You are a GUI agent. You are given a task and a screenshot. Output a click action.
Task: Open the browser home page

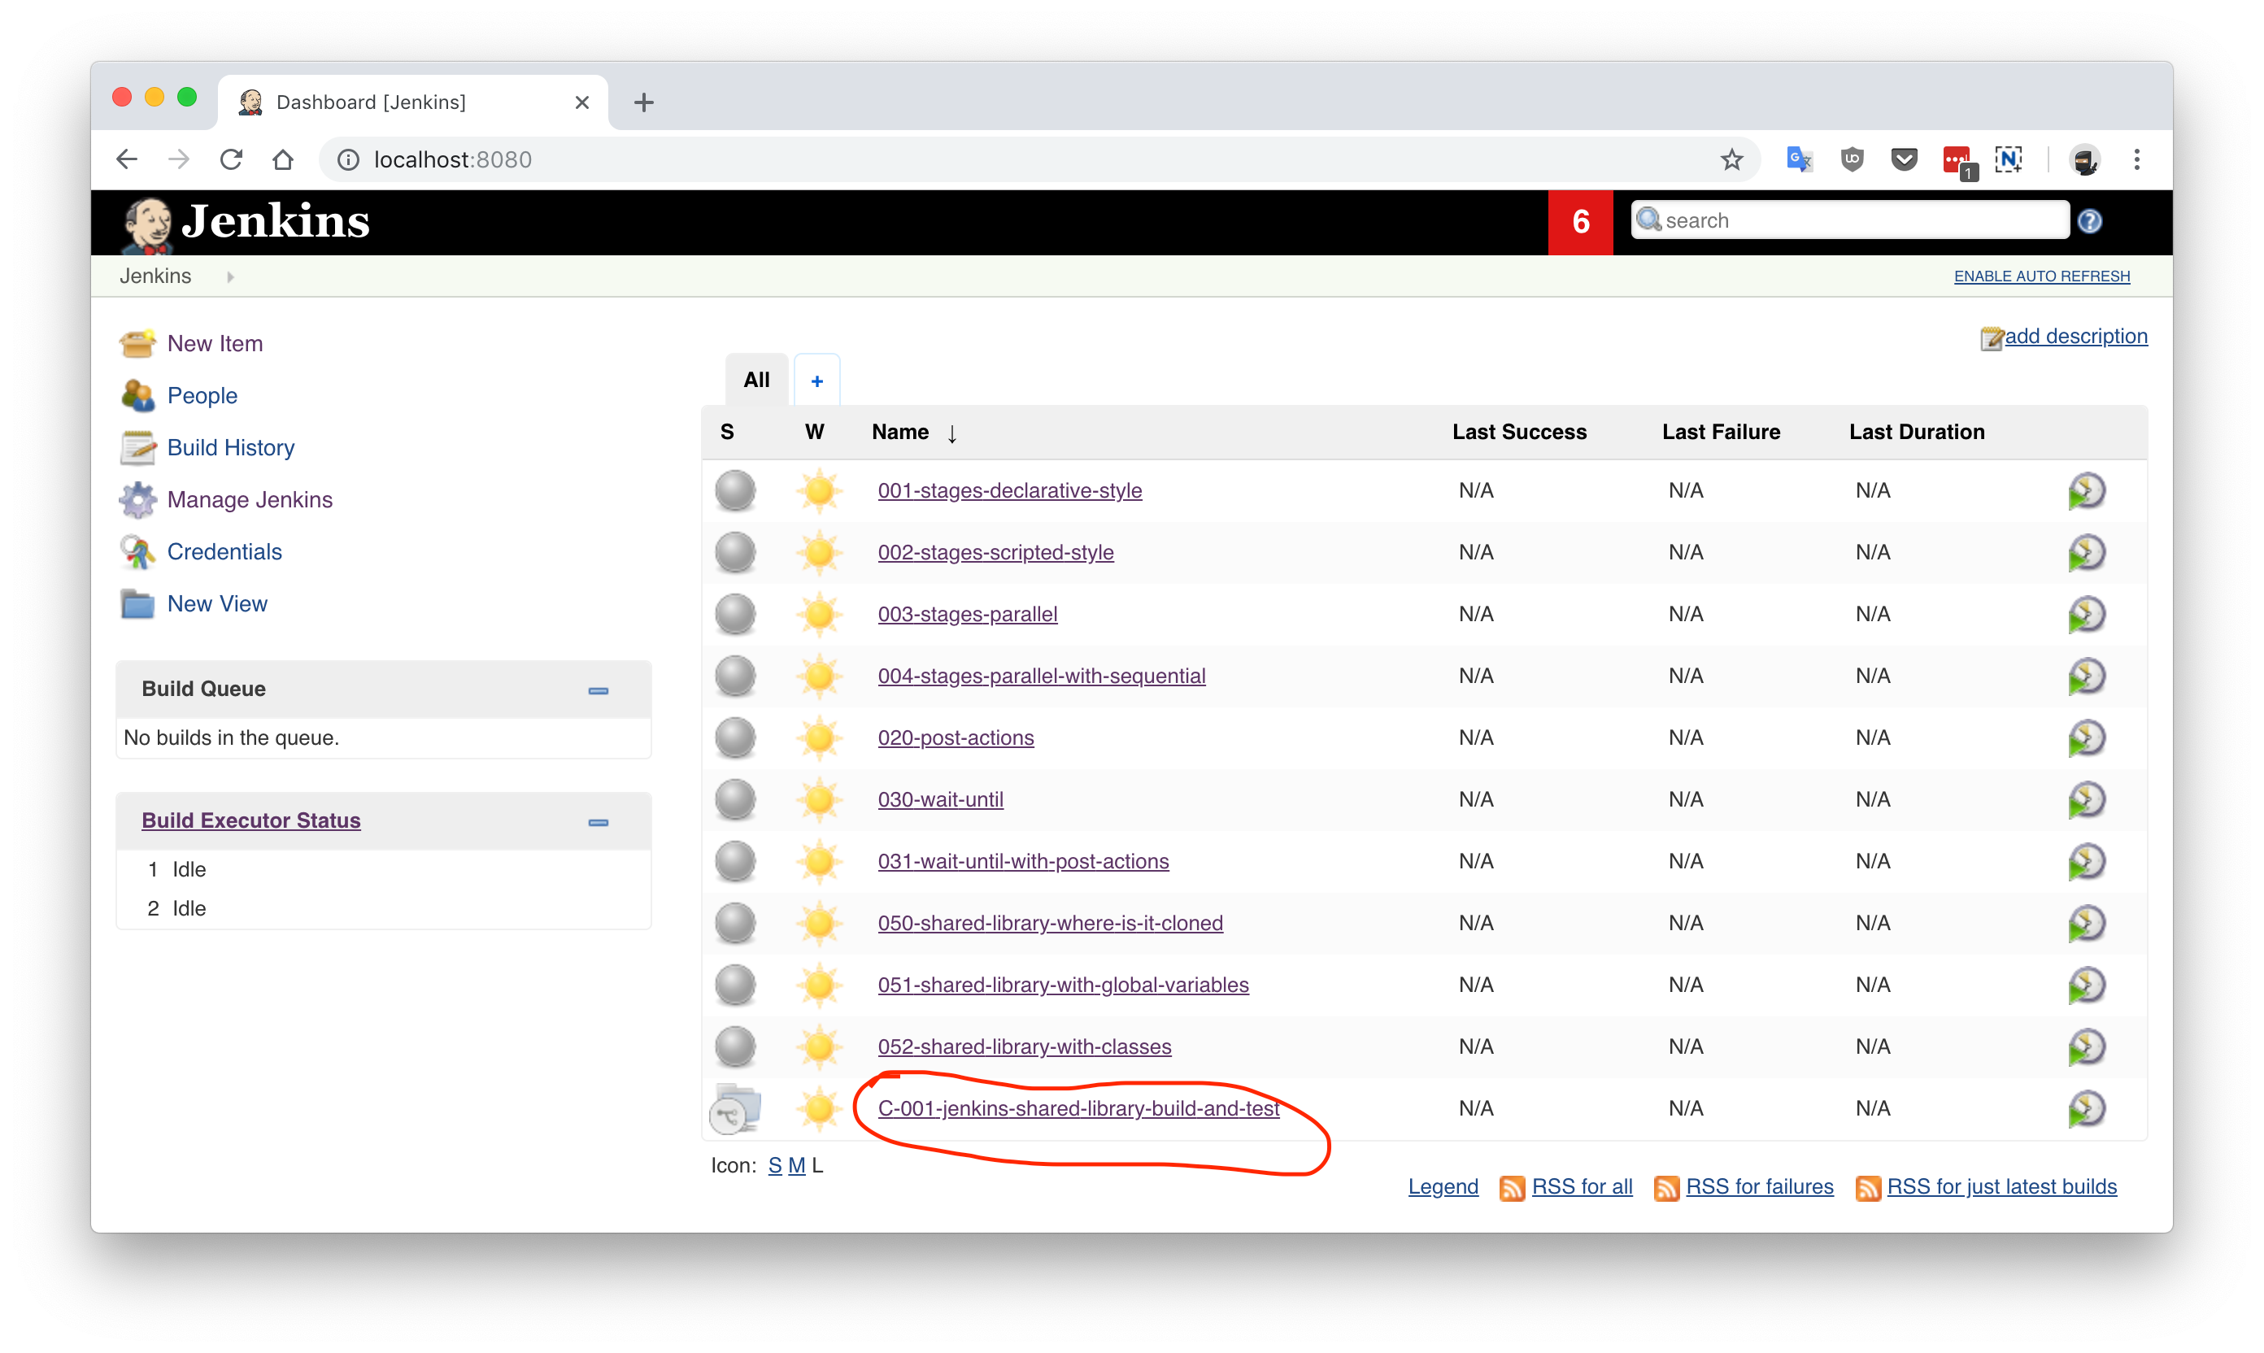283,159
